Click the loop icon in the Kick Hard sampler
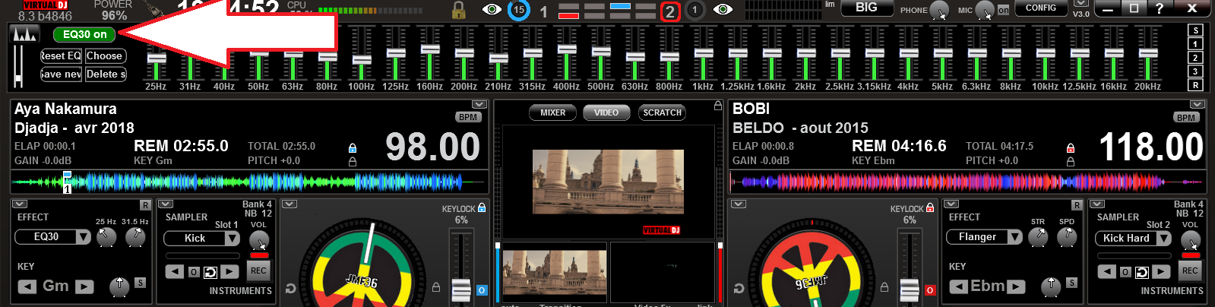 pyautogui.click(x=1141, y=272)
